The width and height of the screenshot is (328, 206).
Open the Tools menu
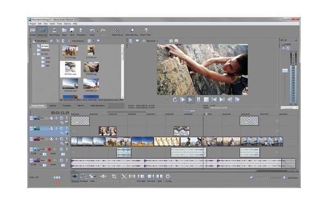point(60,24)
